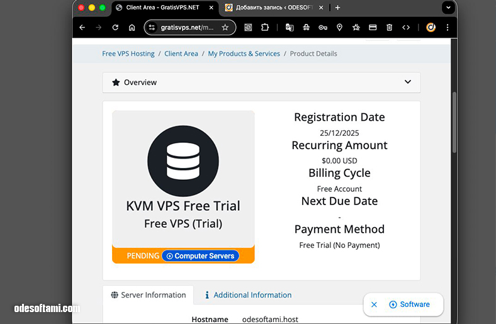Click the page vertical scrollbar thumb
The height and width of the screenshot is (324, 496).
tap(454, 122)
